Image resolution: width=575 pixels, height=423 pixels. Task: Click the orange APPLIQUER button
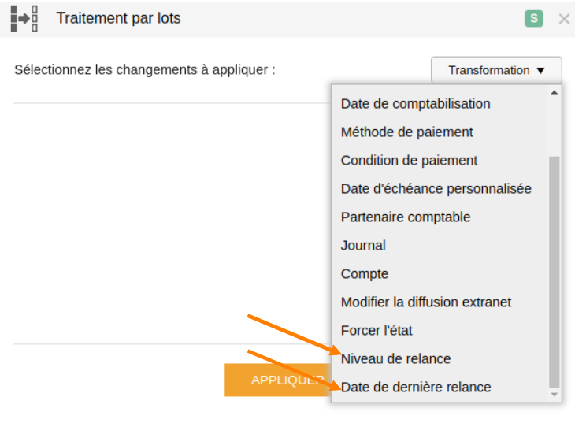pyautogui.click(x=277, y=380)
